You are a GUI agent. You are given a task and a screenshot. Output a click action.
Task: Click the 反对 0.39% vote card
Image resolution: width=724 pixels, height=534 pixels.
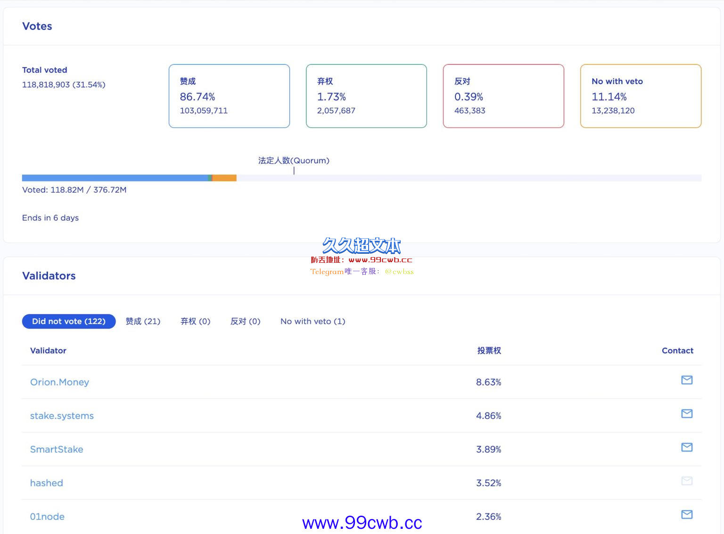[503, 96]
